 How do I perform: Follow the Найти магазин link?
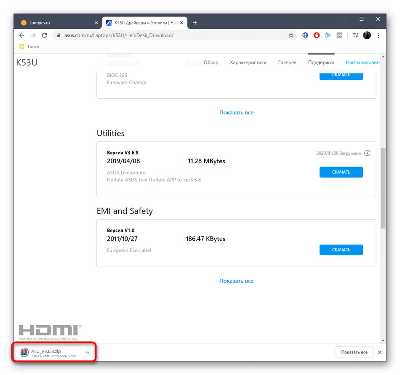click(363, 62)
